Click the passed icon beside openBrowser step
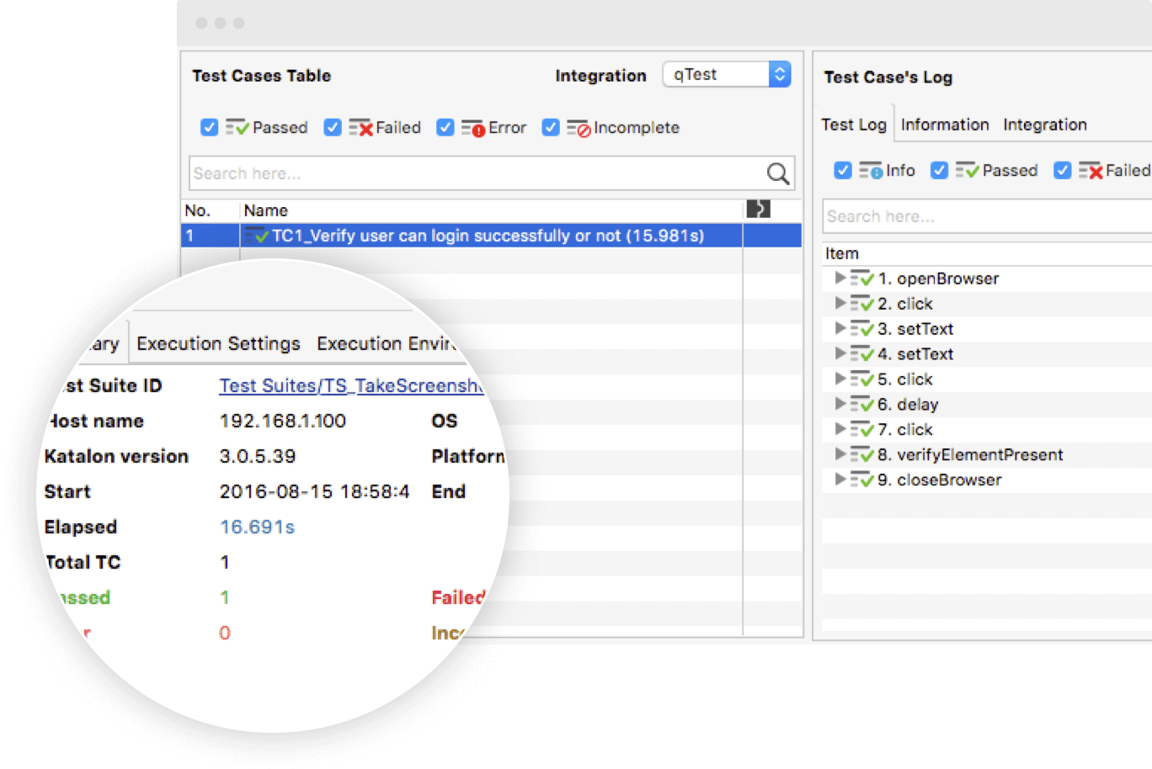This screenshot has width=1152, height=769. point(861,278)
